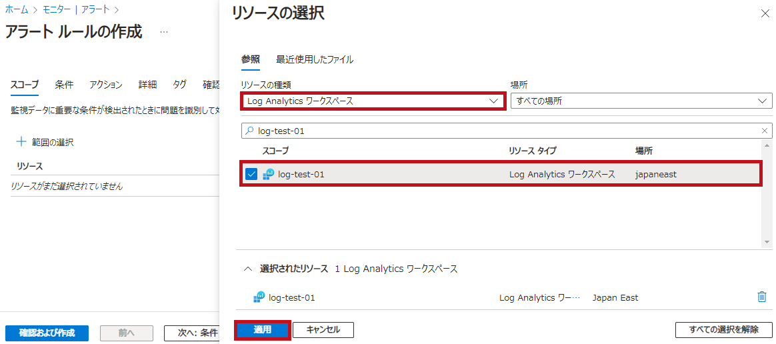The image size is (776, 344).
Task: Select the アクション tab
Action: 106,85
